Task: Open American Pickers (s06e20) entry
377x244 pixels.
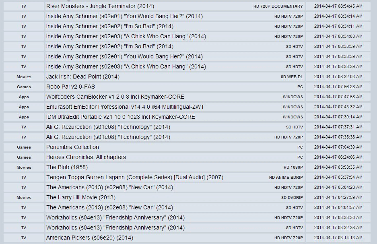Action: [x=89, y=238]
